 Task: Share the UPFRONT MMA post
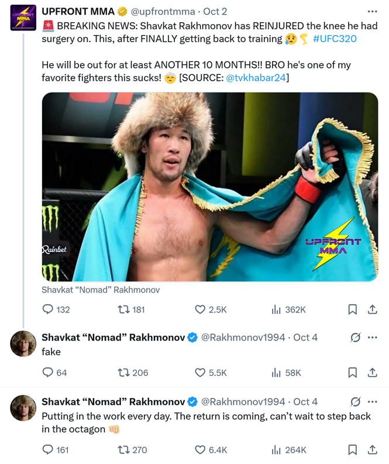[372, 310]
